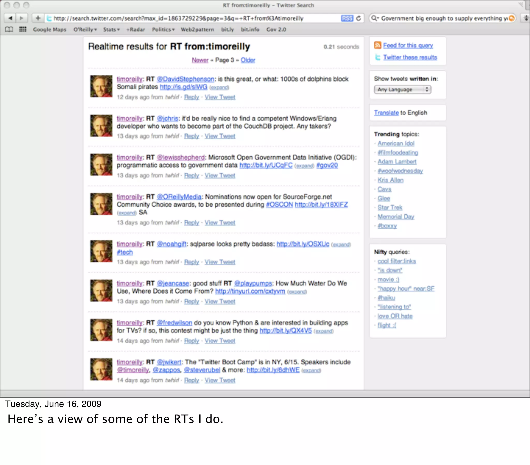Open #woofwednesday trending topic
Screen dimensions: 530x465
400,171
